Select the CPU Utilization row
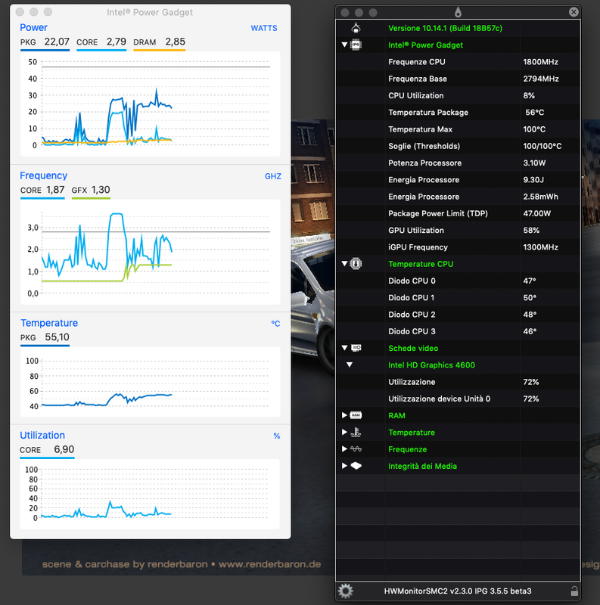 click(458, 95)
